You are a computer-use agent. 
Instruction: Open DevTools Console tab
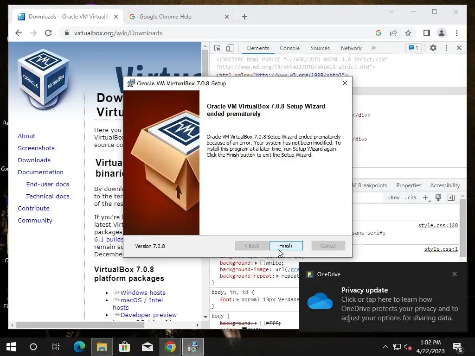click(289, 48)
